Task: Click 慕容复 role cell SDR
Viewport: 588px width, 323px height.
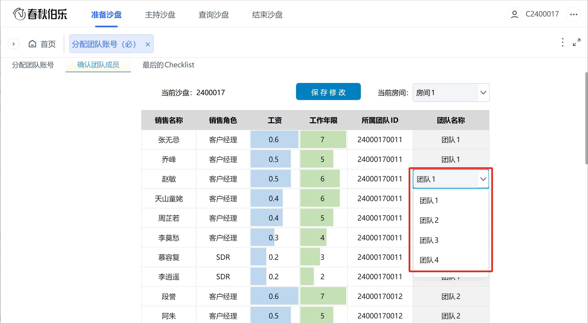Action: click(x=223, y=257)
